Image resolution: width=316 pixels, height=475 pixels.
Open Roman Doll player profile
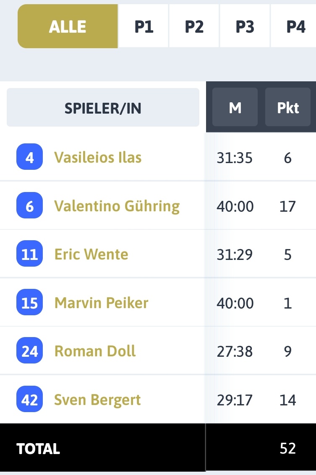tap(95, 351)
